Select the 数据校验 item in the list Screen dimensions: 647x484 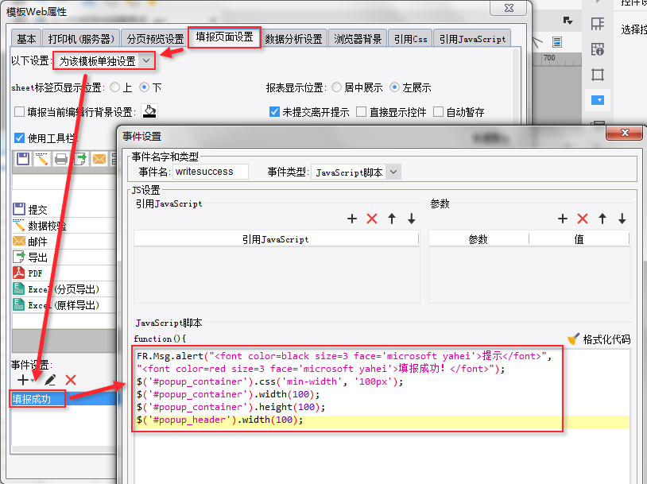(x=64, y=226)
